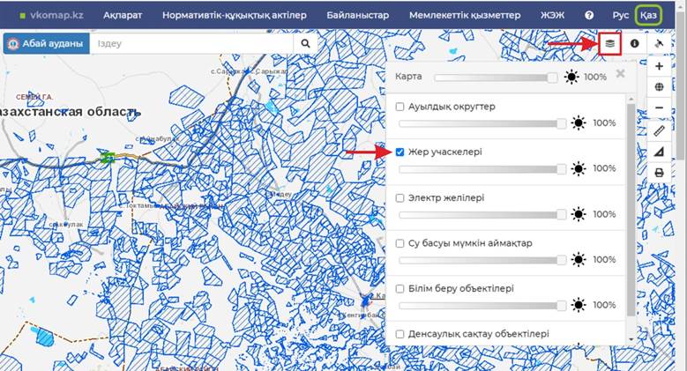The height and width of the screenshot is (371, 687).
Task: Click the information icon in top toolbar
Action: point(634,43)
